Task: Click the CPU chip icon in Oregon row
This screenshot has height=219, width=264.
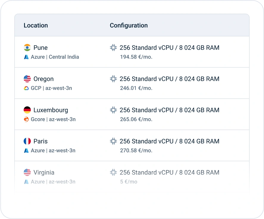Action: [113, 79]
